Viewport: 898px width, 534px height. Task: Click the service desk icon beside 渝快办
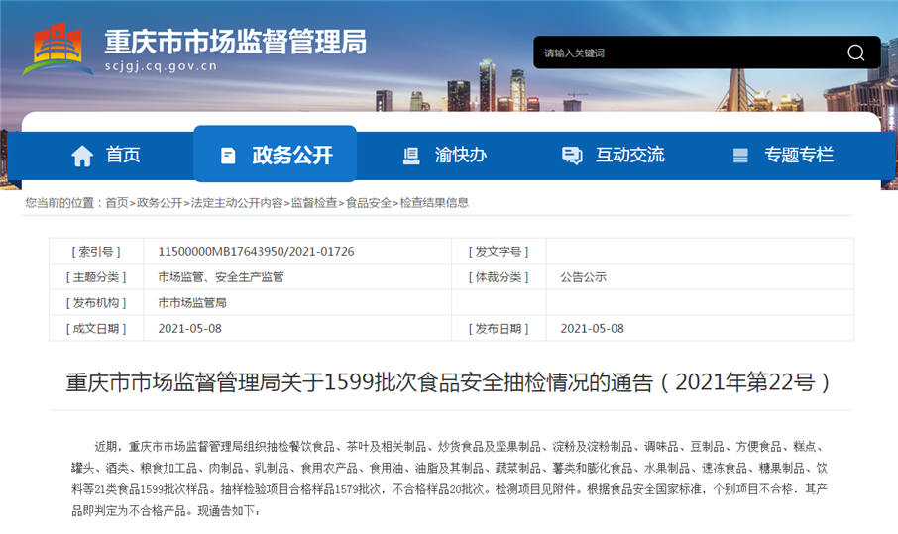[x=411, y=156]
